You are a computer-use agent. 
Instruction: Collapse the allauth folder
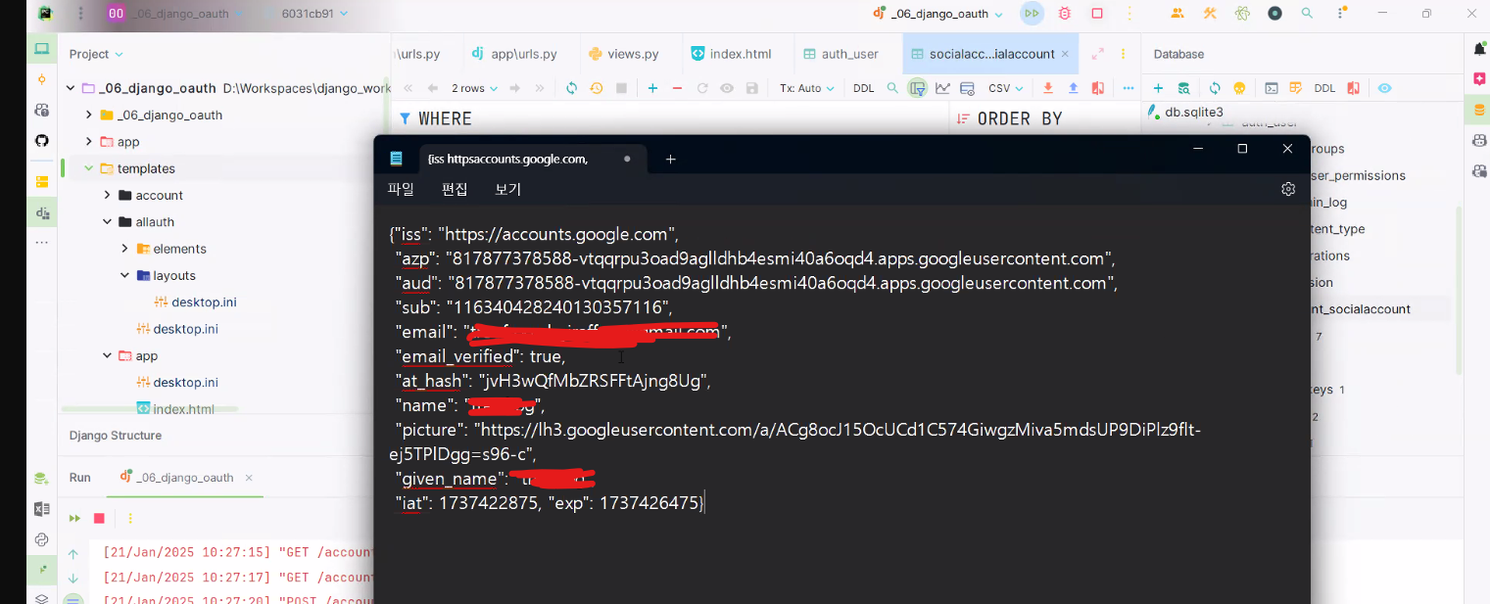click(108, 222)
